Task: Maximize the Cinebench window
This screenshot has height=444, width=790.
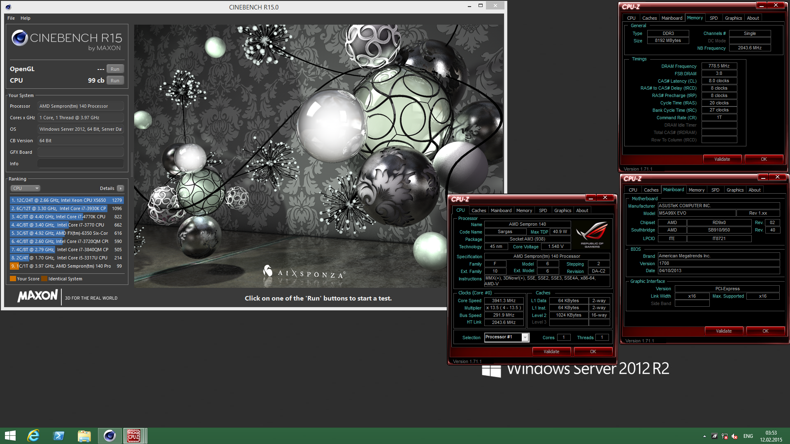Action: point(480,6)
